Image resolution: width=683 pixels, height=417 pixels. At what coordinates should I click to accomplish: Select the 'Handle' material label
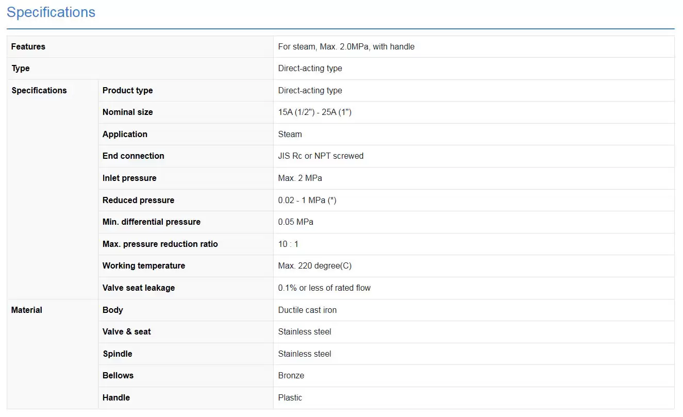point(116,397)
